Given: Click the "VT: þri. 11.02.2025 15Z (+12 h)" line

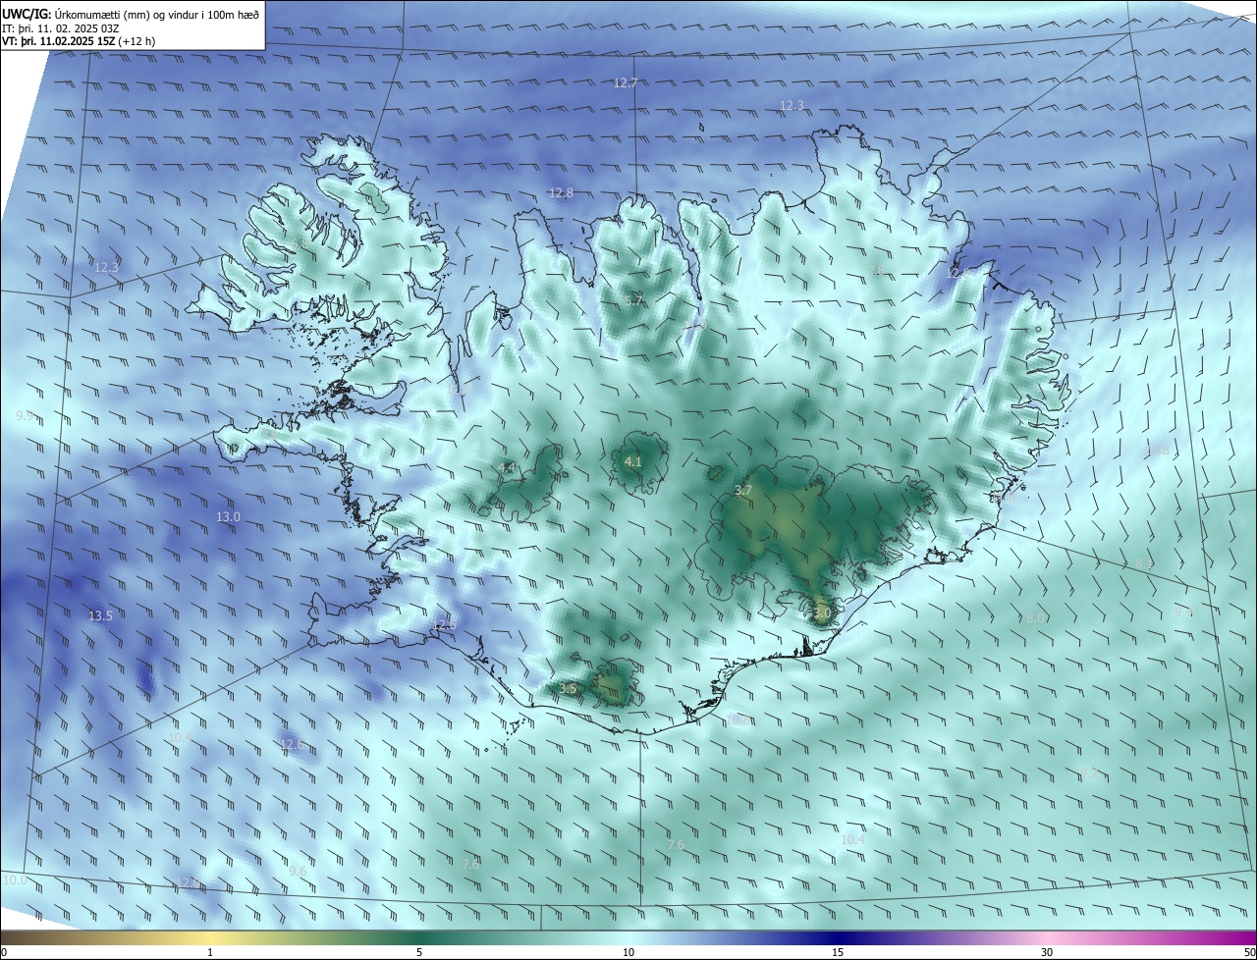Looking at the screenshot, I should pos(79,41).
